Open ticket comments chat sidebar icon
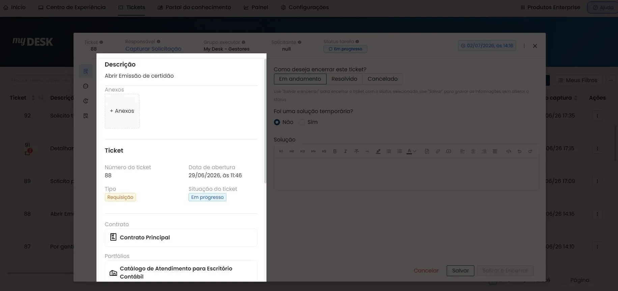 (x=86, y=86)
